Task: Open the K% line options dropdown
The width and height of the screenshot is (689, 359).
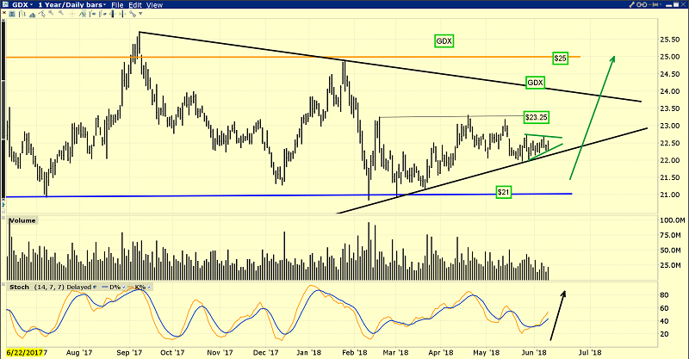Action: 149,287
